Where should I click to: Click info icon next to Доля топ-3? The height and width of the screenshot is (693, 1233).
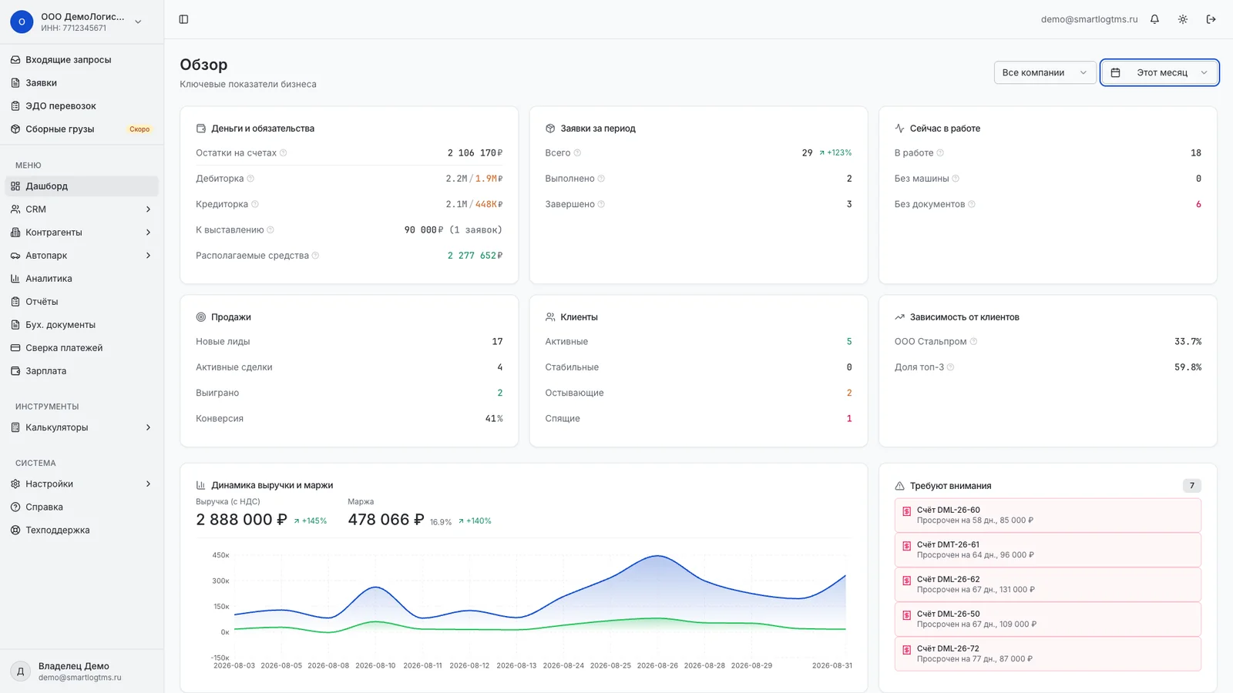950,367
